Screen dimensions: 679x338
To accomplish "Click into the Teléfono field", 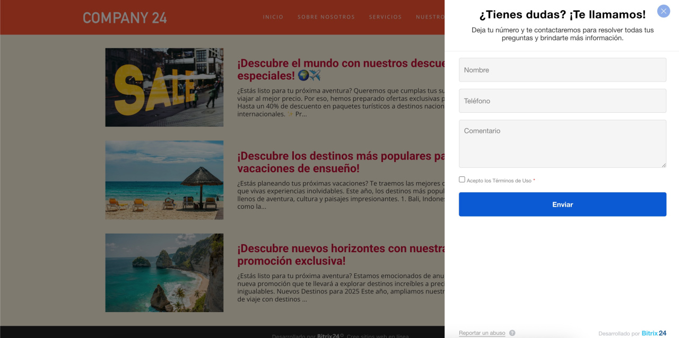I will tap(562, 101).
